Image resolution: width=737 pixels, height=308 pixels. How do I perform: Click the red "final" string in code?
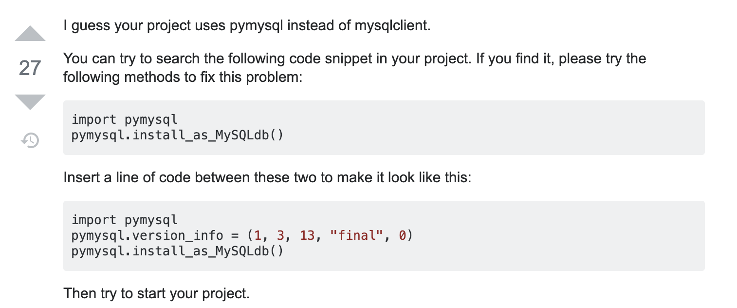point(354,236)
